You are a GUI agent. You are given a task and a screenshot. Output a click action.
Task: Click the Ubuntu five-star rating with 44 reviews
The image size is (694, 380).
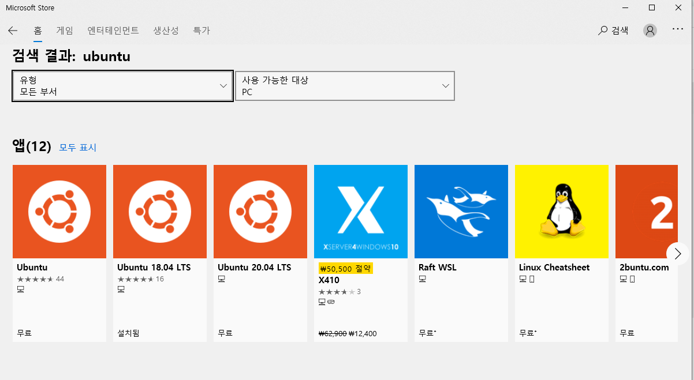[x=40, y=279]
